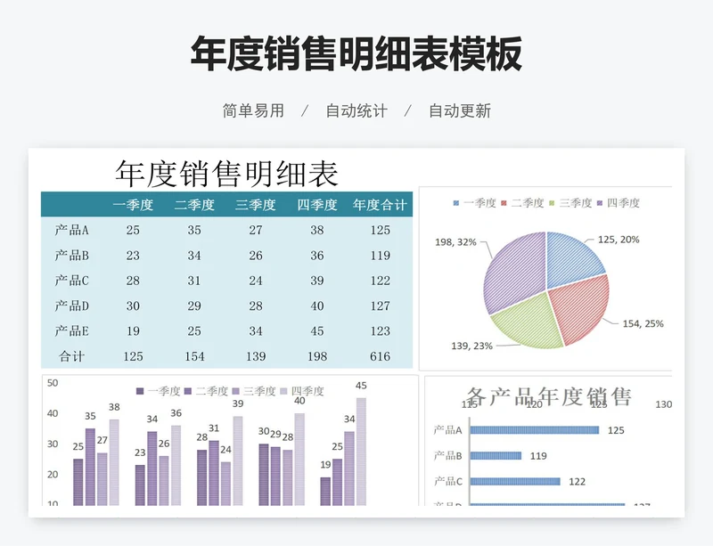Select 产品D first quarter cell 30
This screenshot has height=546, width=713.
point(133,306)
